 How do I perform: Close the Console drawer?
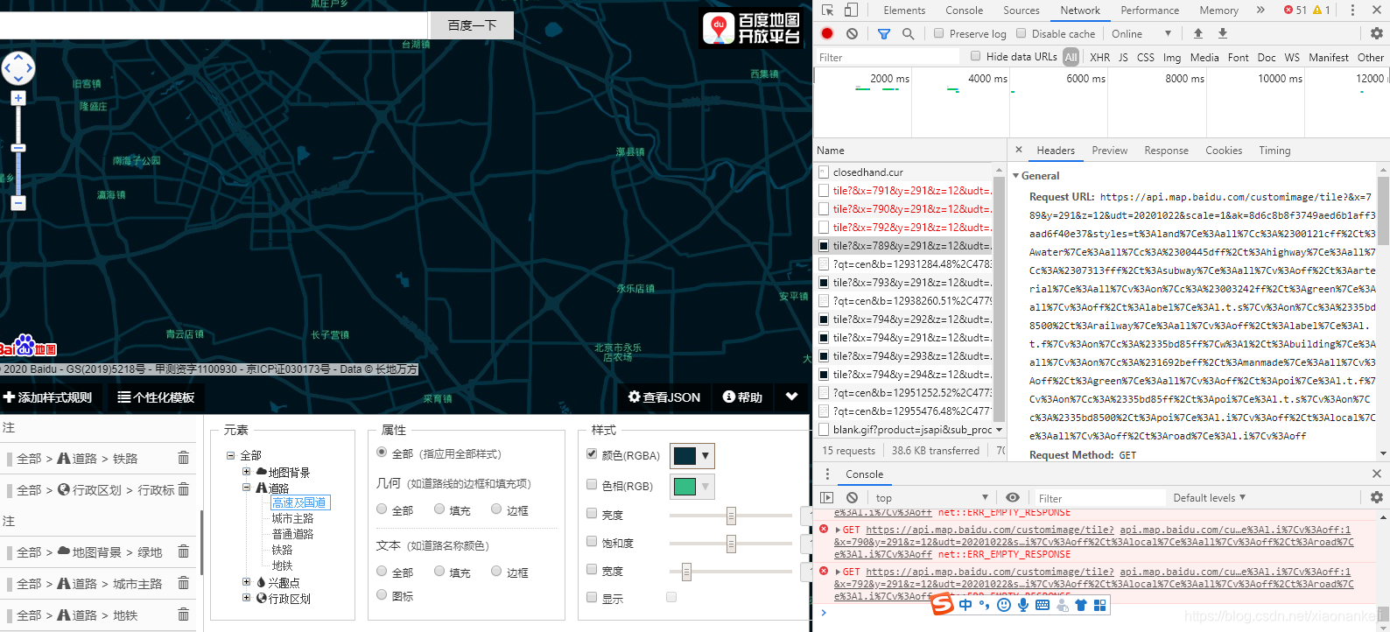(1376, 474)
